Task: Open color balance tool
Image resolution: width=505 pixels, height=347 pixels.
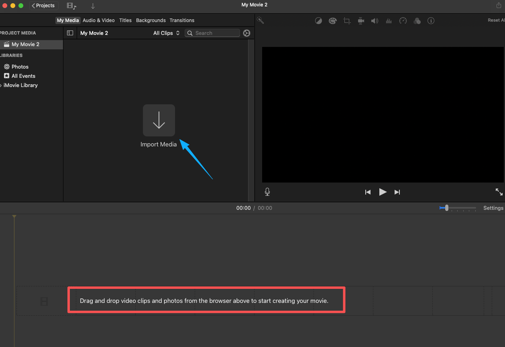Action: tap(318, 21)
